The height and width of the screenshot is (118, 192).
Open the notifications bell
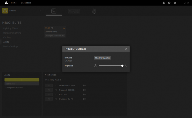pos(164,3)
